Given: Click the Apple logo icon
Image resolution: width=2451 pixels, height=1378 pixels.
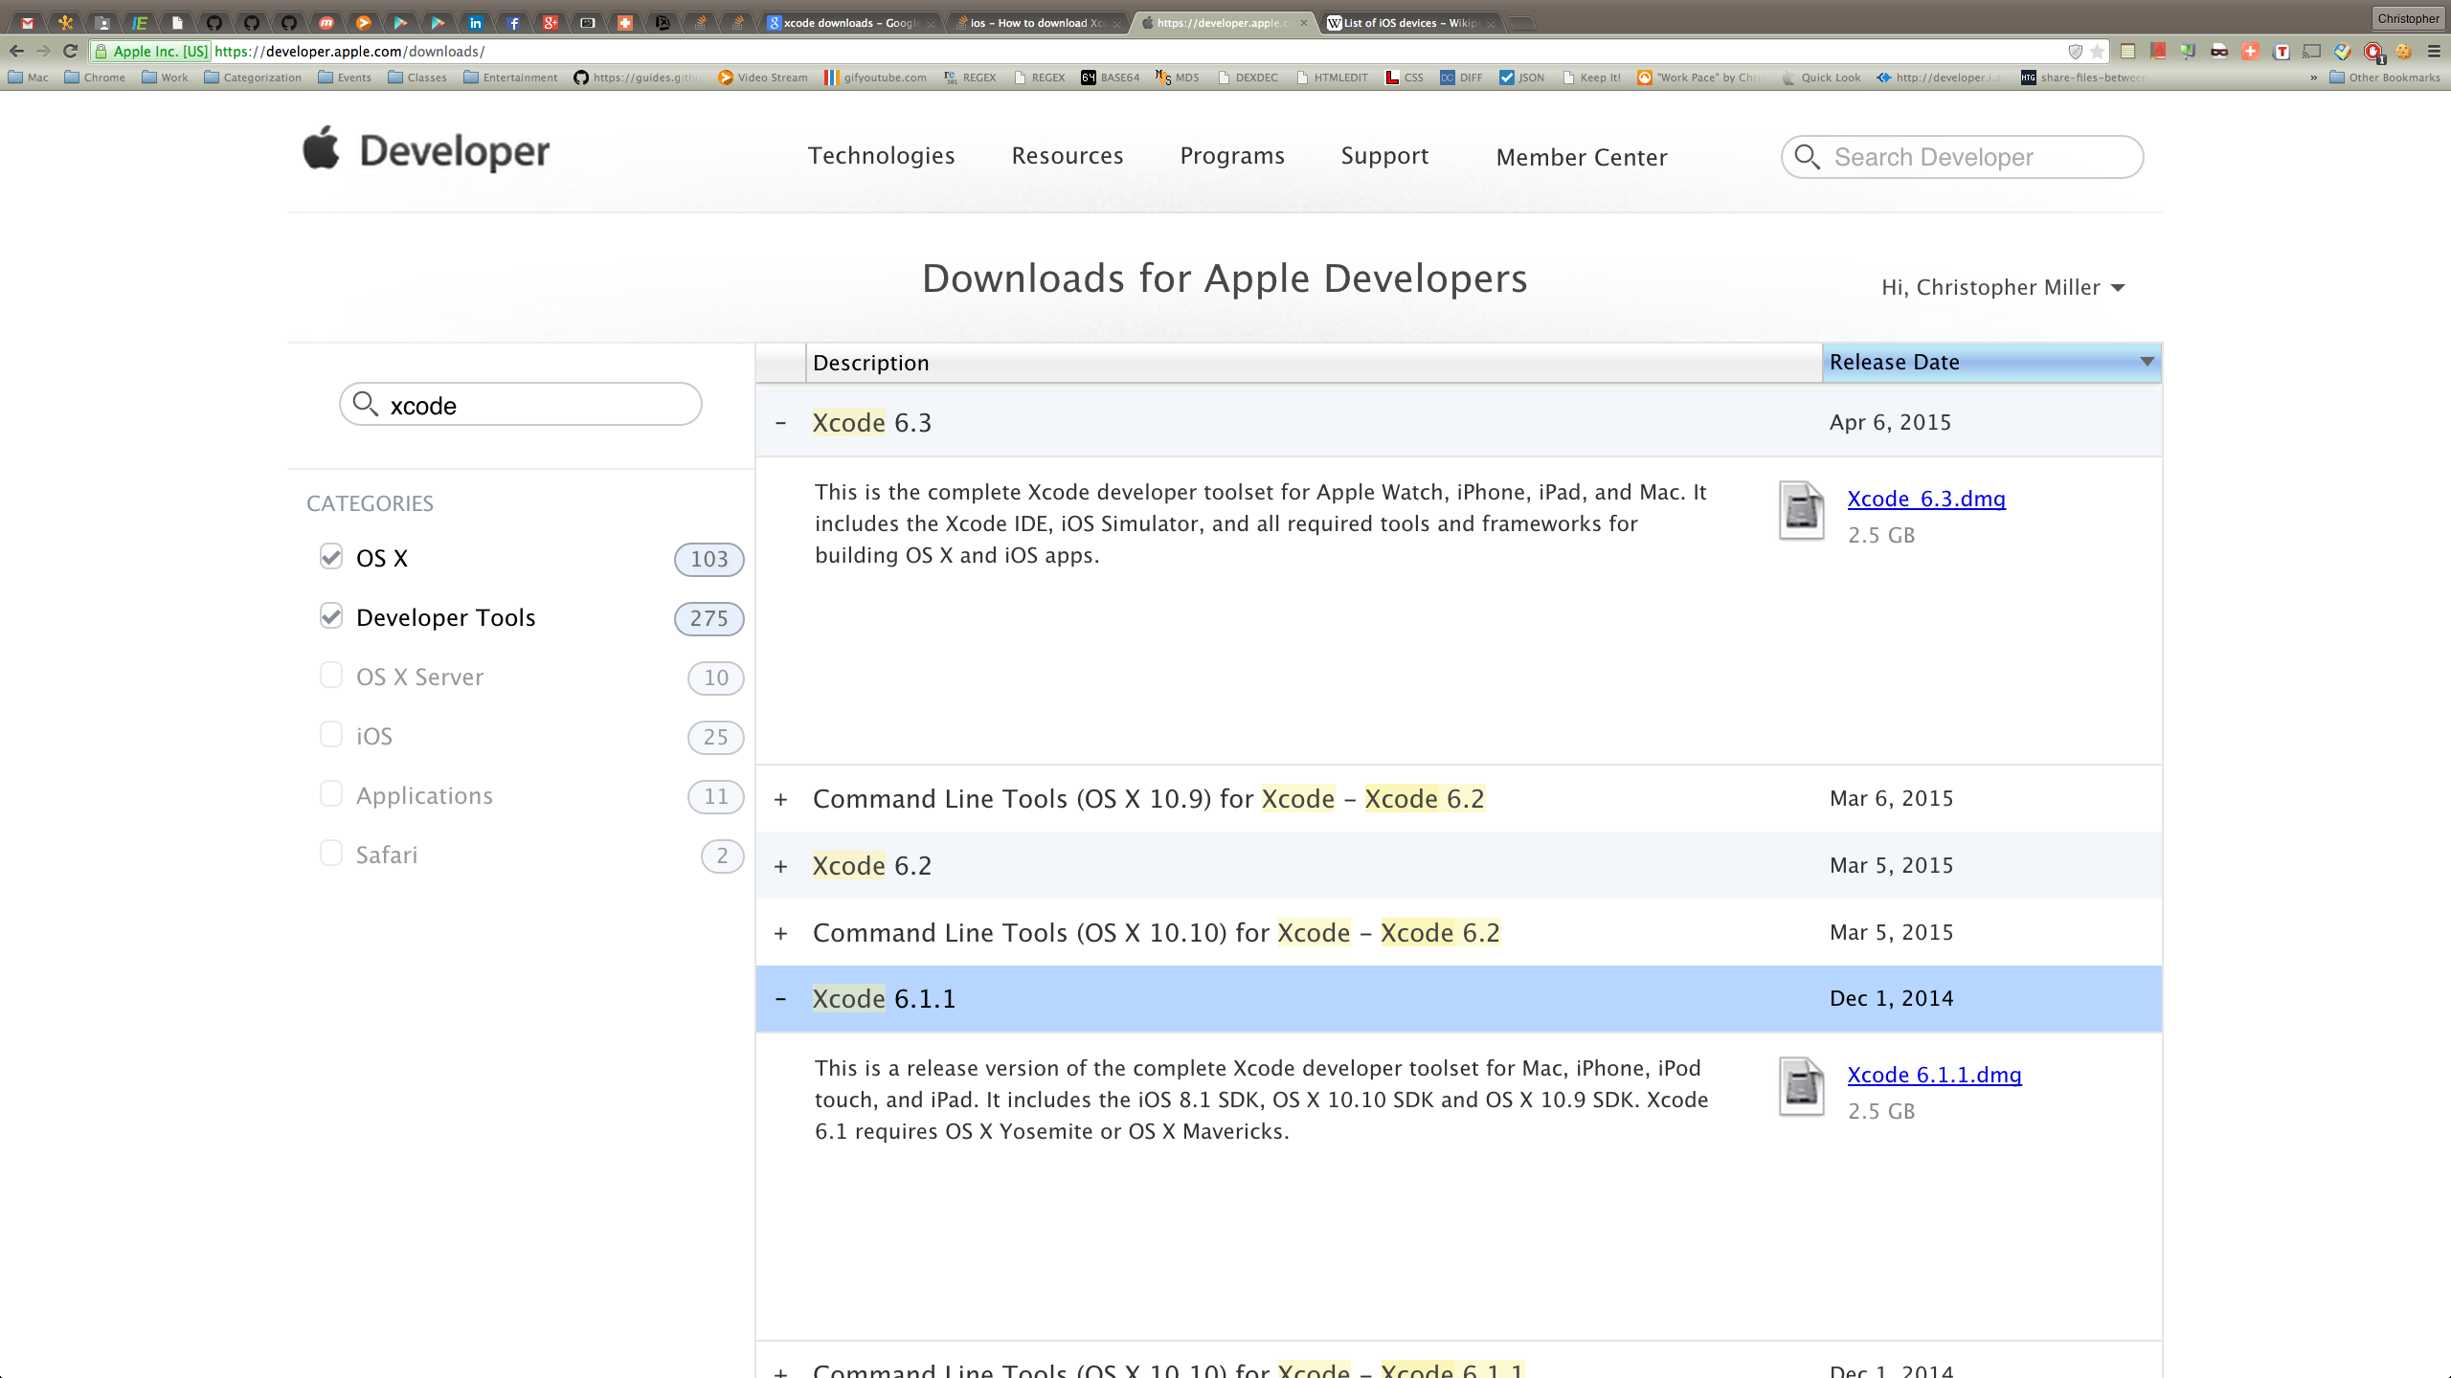Looking at the screenshot, I should point(321,148).
